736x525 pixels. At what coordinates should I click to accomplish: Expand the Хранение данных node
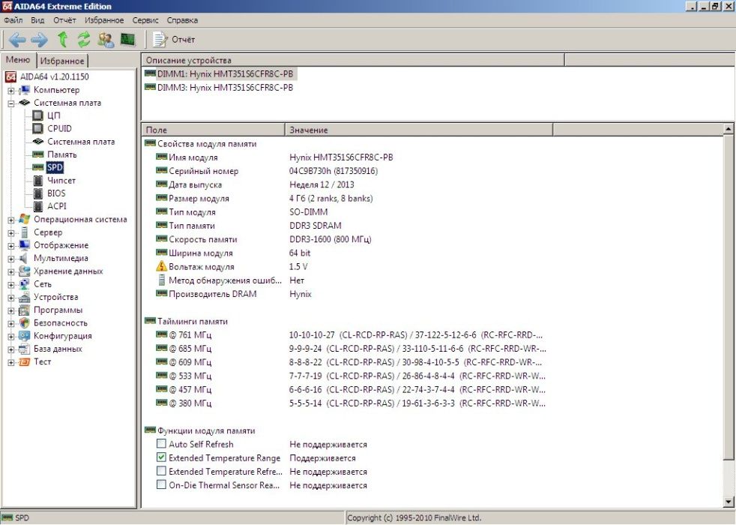point(10,272)
